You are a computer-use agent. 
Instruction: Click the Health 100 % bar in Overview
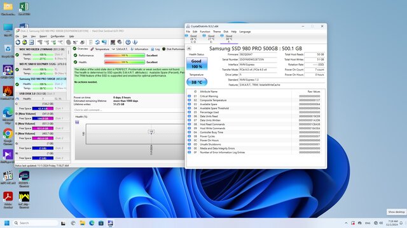coord(125,62)
